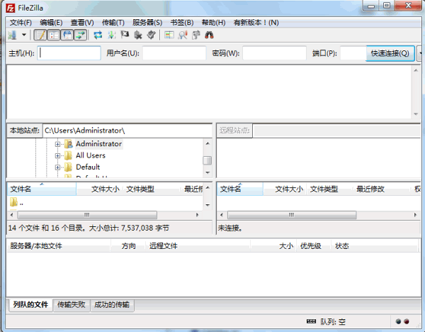The width and height of the screenshot is (425, 332).
Task: Open the Site Manager dropdown arrow
Action: 24,35
